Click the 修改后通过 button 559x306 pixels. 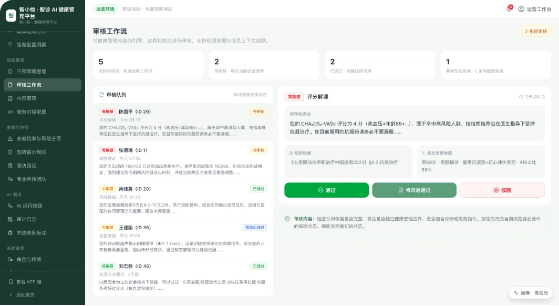(414, 190)
